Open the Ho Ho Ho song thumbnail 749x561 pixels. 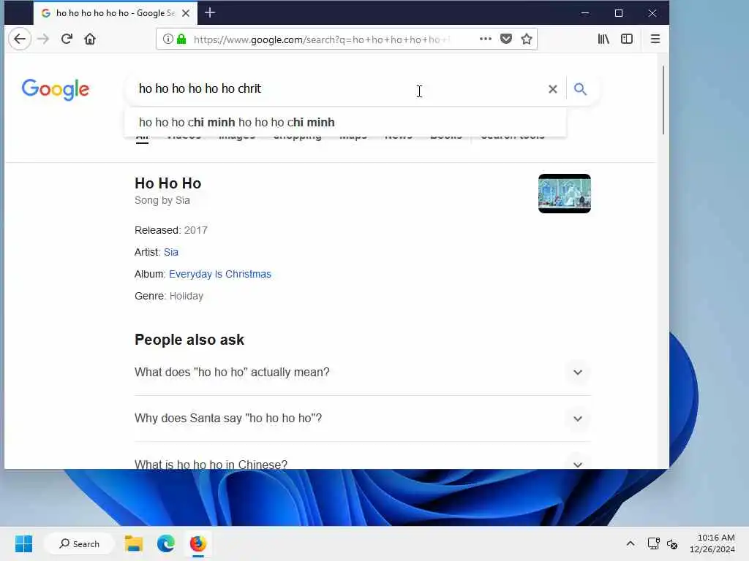pos(565,194)
